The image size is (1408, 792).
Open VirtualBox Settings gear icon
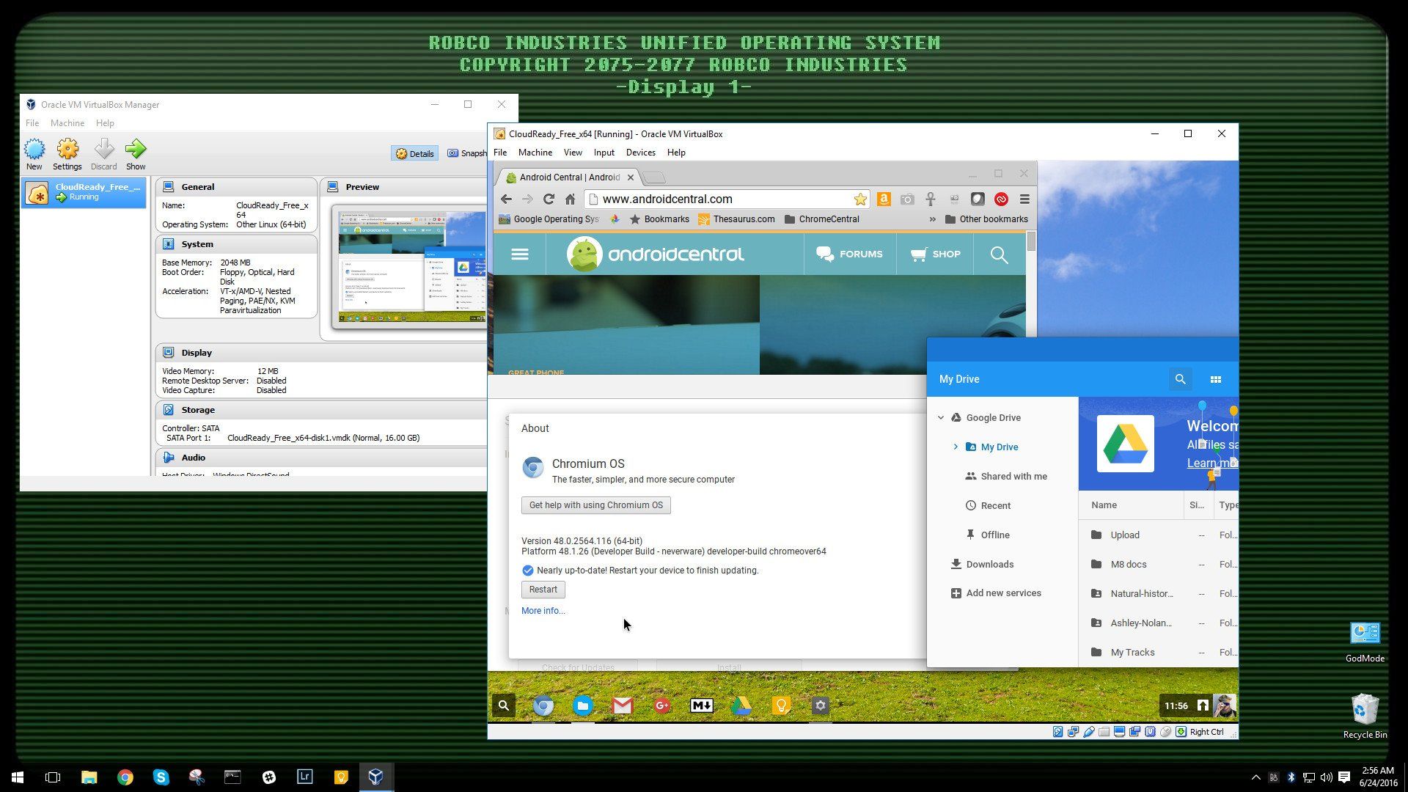[x=67, y=150]
